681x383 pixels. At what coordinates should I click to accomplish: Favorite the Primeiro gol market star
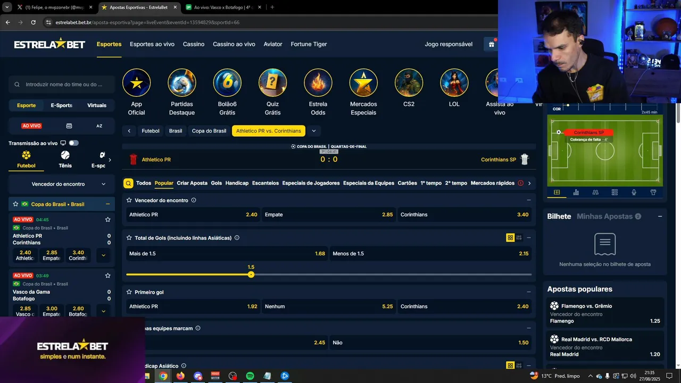(129, 292)
